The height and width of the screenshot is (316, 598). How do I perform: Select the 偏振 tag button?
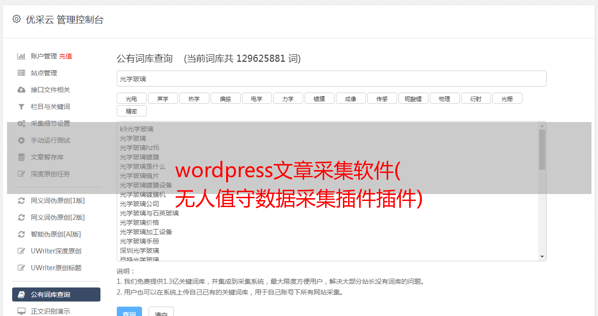click(225, 98)
